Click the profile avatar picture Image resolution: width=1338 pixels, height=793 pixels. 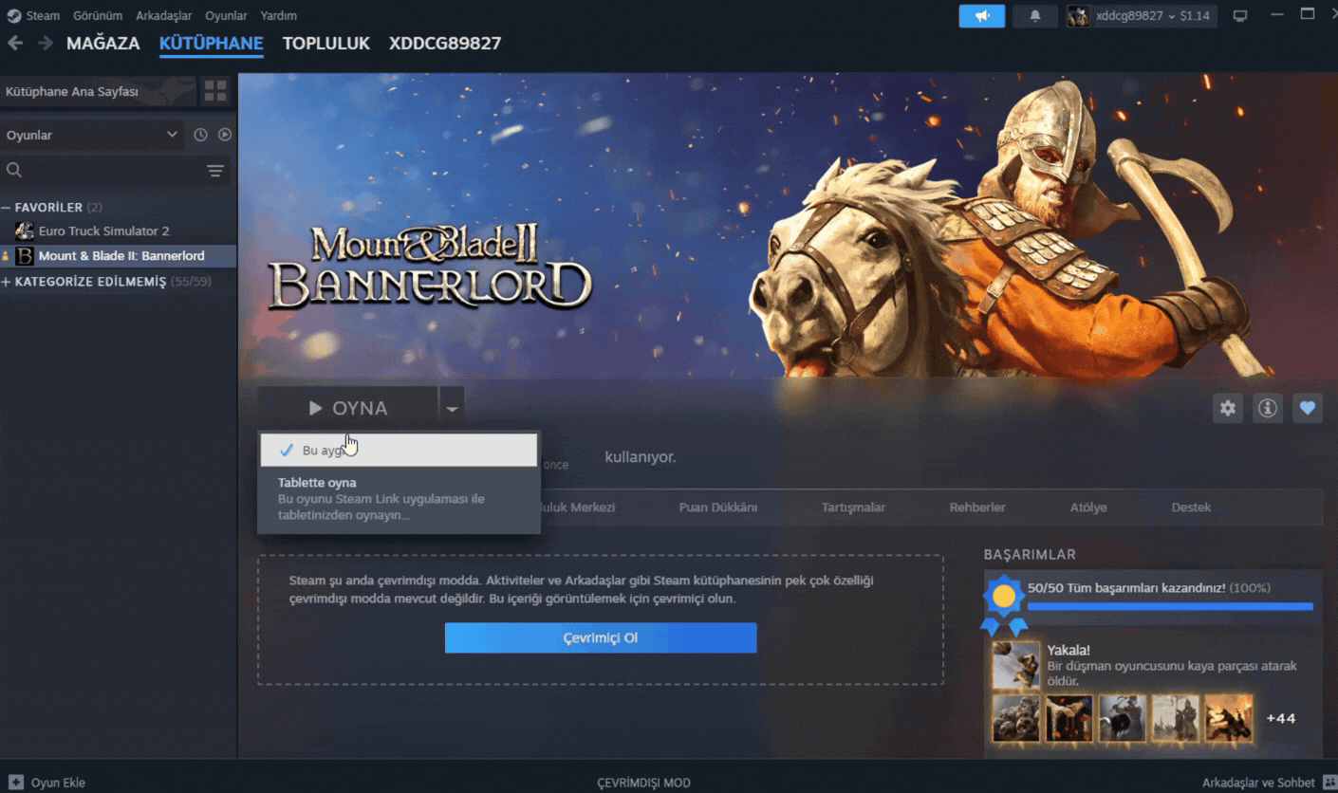[1079, 16]
